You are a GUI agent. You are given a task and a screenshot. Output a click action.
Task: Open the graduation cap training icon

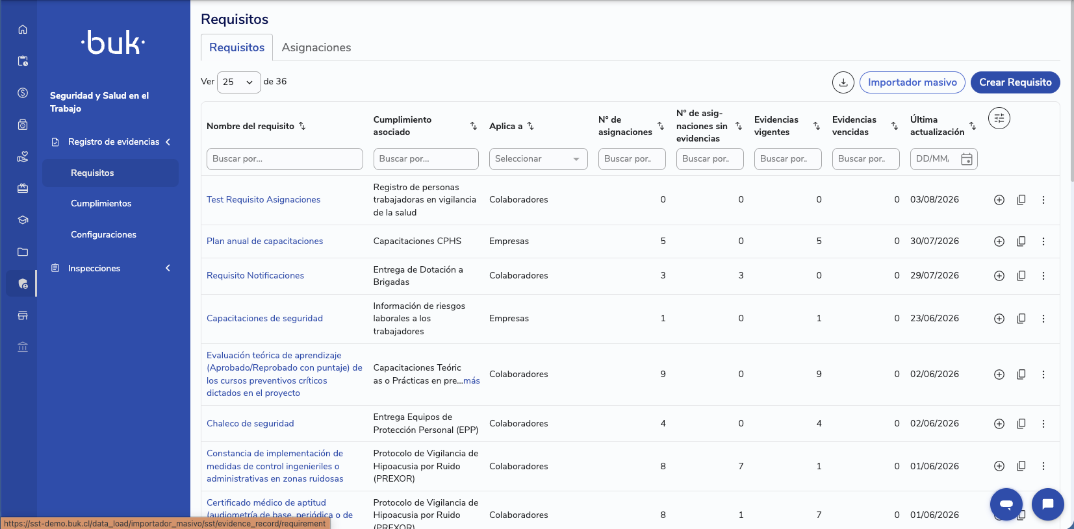pos(23,220)
